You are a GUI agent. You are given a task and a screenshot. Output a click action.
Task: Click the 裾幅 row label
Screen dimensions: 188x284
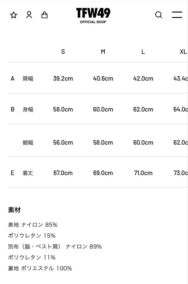[28, 143]
